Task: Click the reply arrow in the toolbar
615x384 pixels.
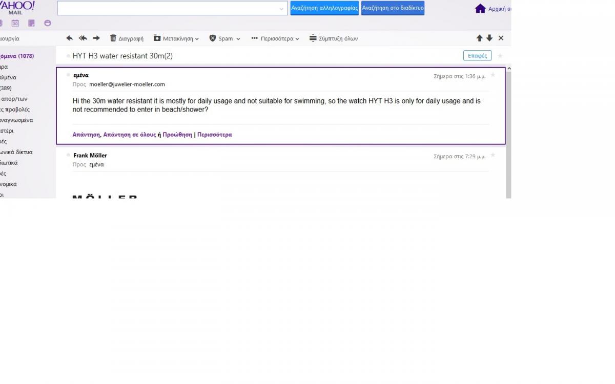Action: point(70,38)
